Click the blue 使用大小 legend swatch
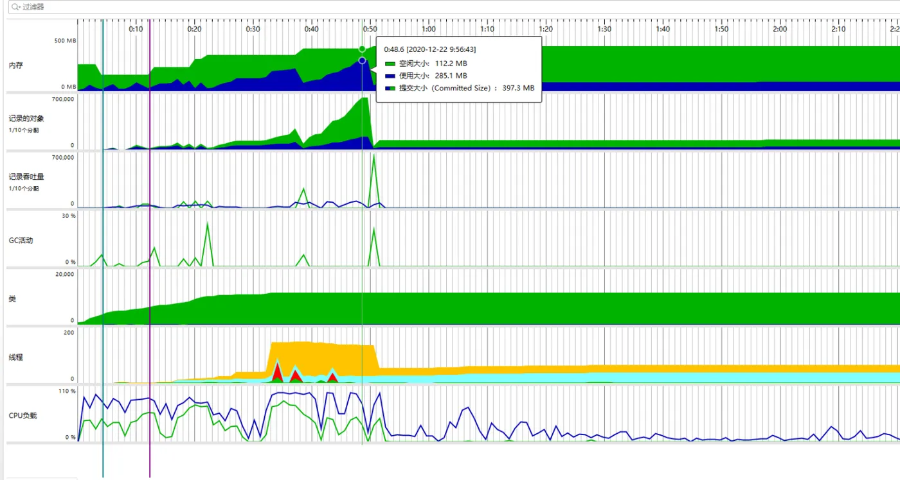 tap(390, 76)
